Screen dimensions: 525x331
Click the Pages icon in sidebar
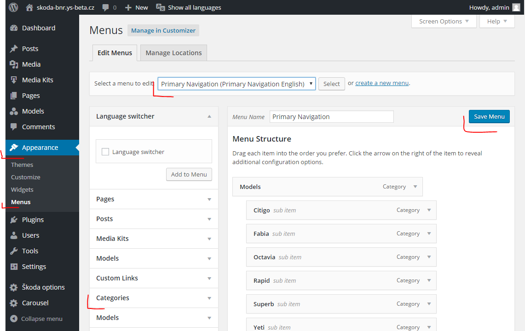pyautogui.click(x=14, y=96)
